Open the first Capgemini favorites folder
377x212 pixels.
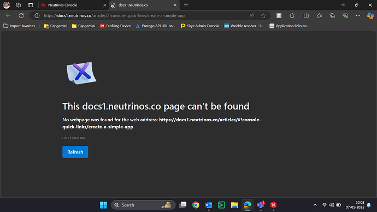(x=56, y=26)
